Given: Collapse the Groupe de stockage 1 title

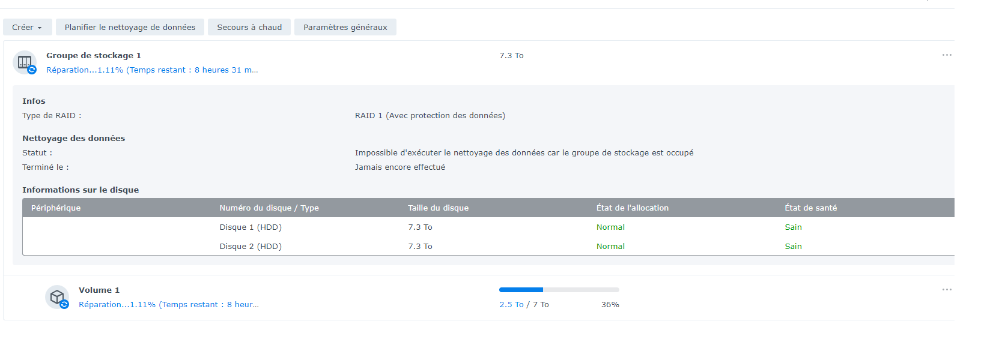Looking at the screenshot, I should click(x=94, y=56).
